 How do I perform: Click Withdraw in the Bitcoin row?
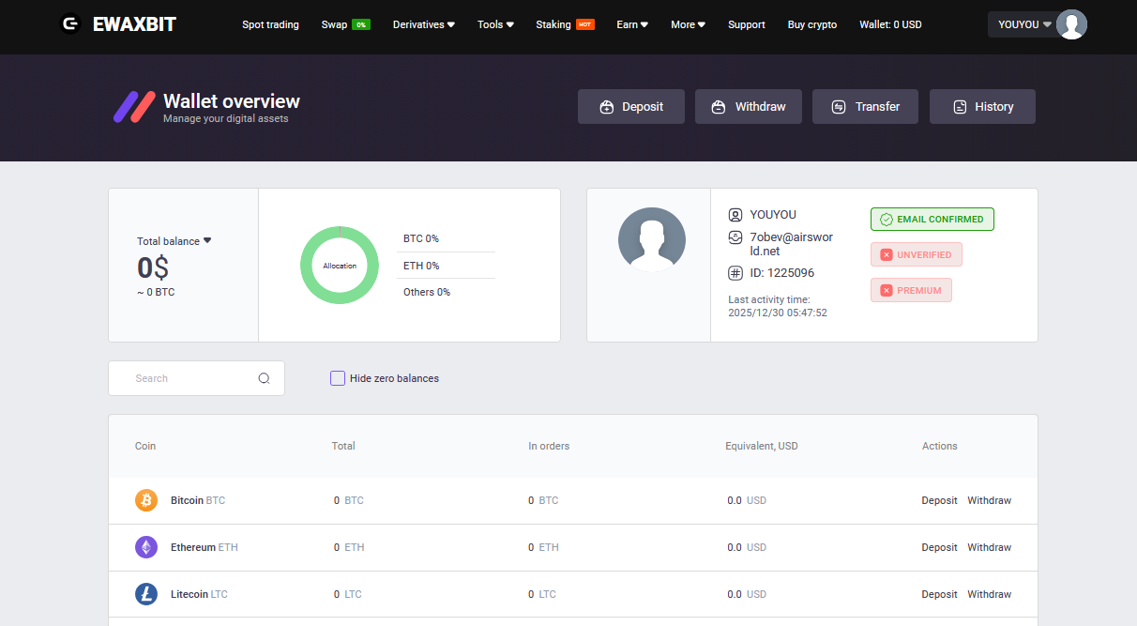(x=990, y=500)
